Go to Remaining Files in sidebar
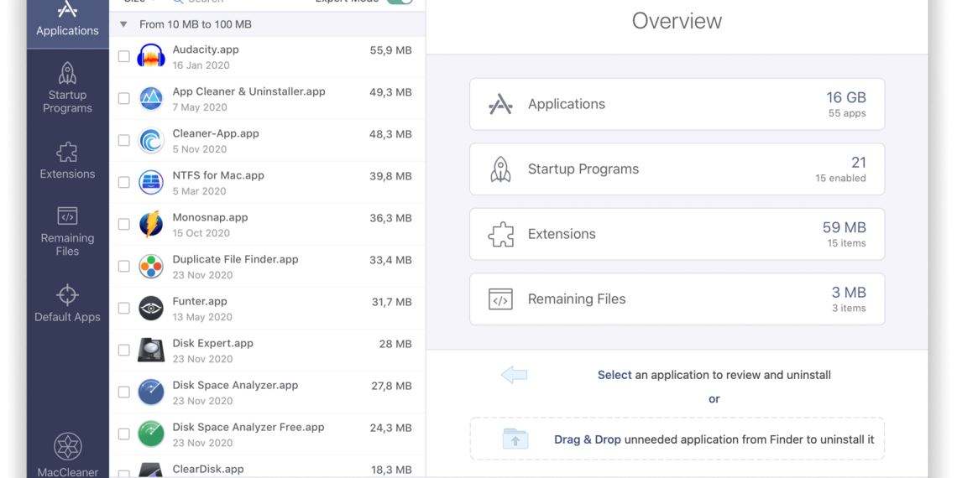 [x=67, y=231]
